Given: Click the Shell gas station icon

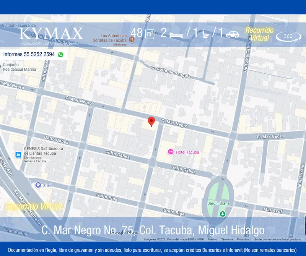Looking at the screenshot, I should click(x=38, y=185).
